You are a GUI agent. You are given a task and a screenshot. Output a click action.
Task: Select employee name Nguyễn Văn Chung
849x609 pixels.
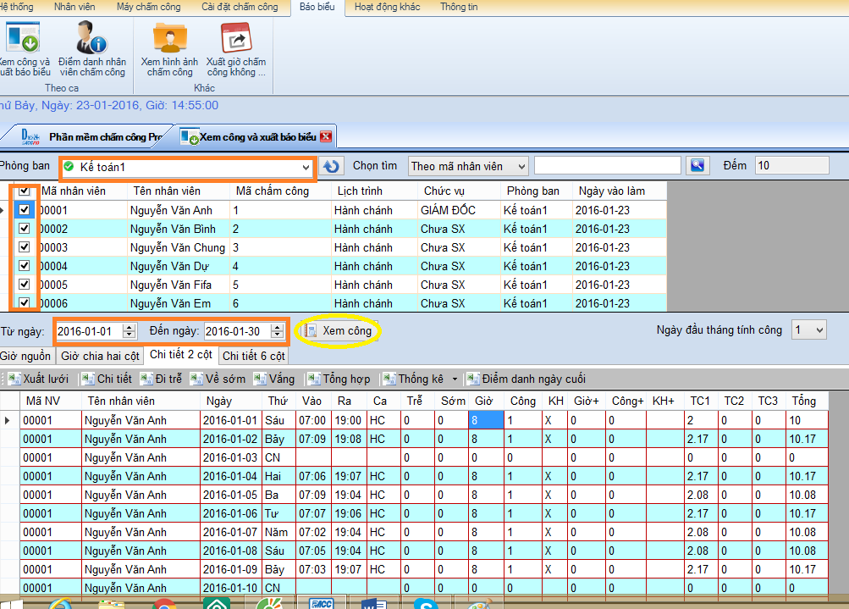click(x=178, y=247)
